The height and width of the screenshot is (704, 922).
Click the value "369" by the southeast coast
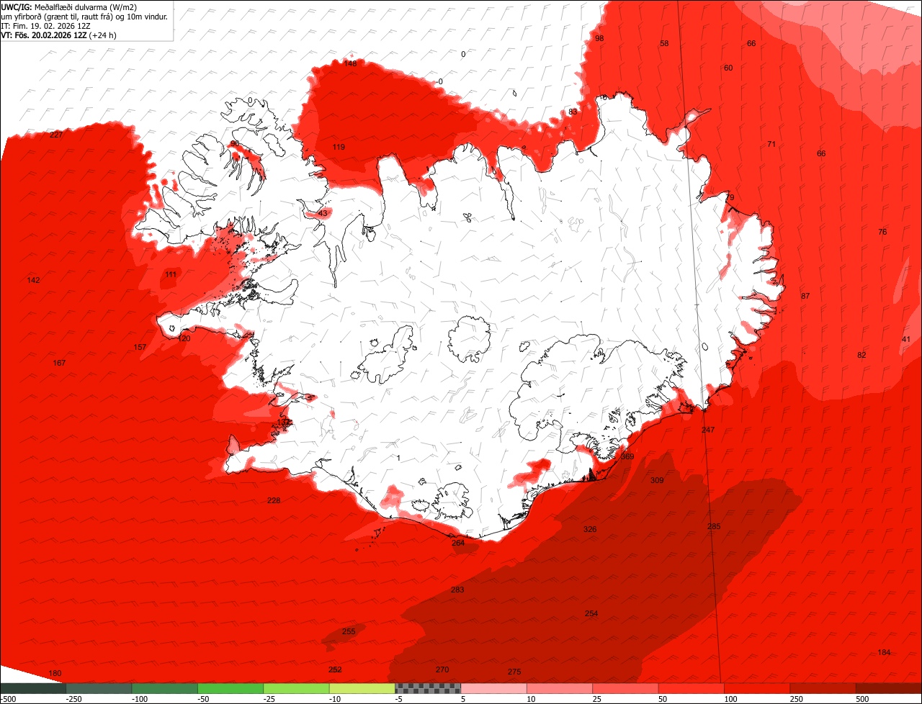coord(627,456)
